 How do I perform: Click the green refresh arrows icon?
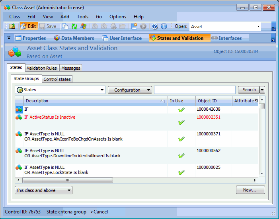pyautogui.click(x=74, y=26)
